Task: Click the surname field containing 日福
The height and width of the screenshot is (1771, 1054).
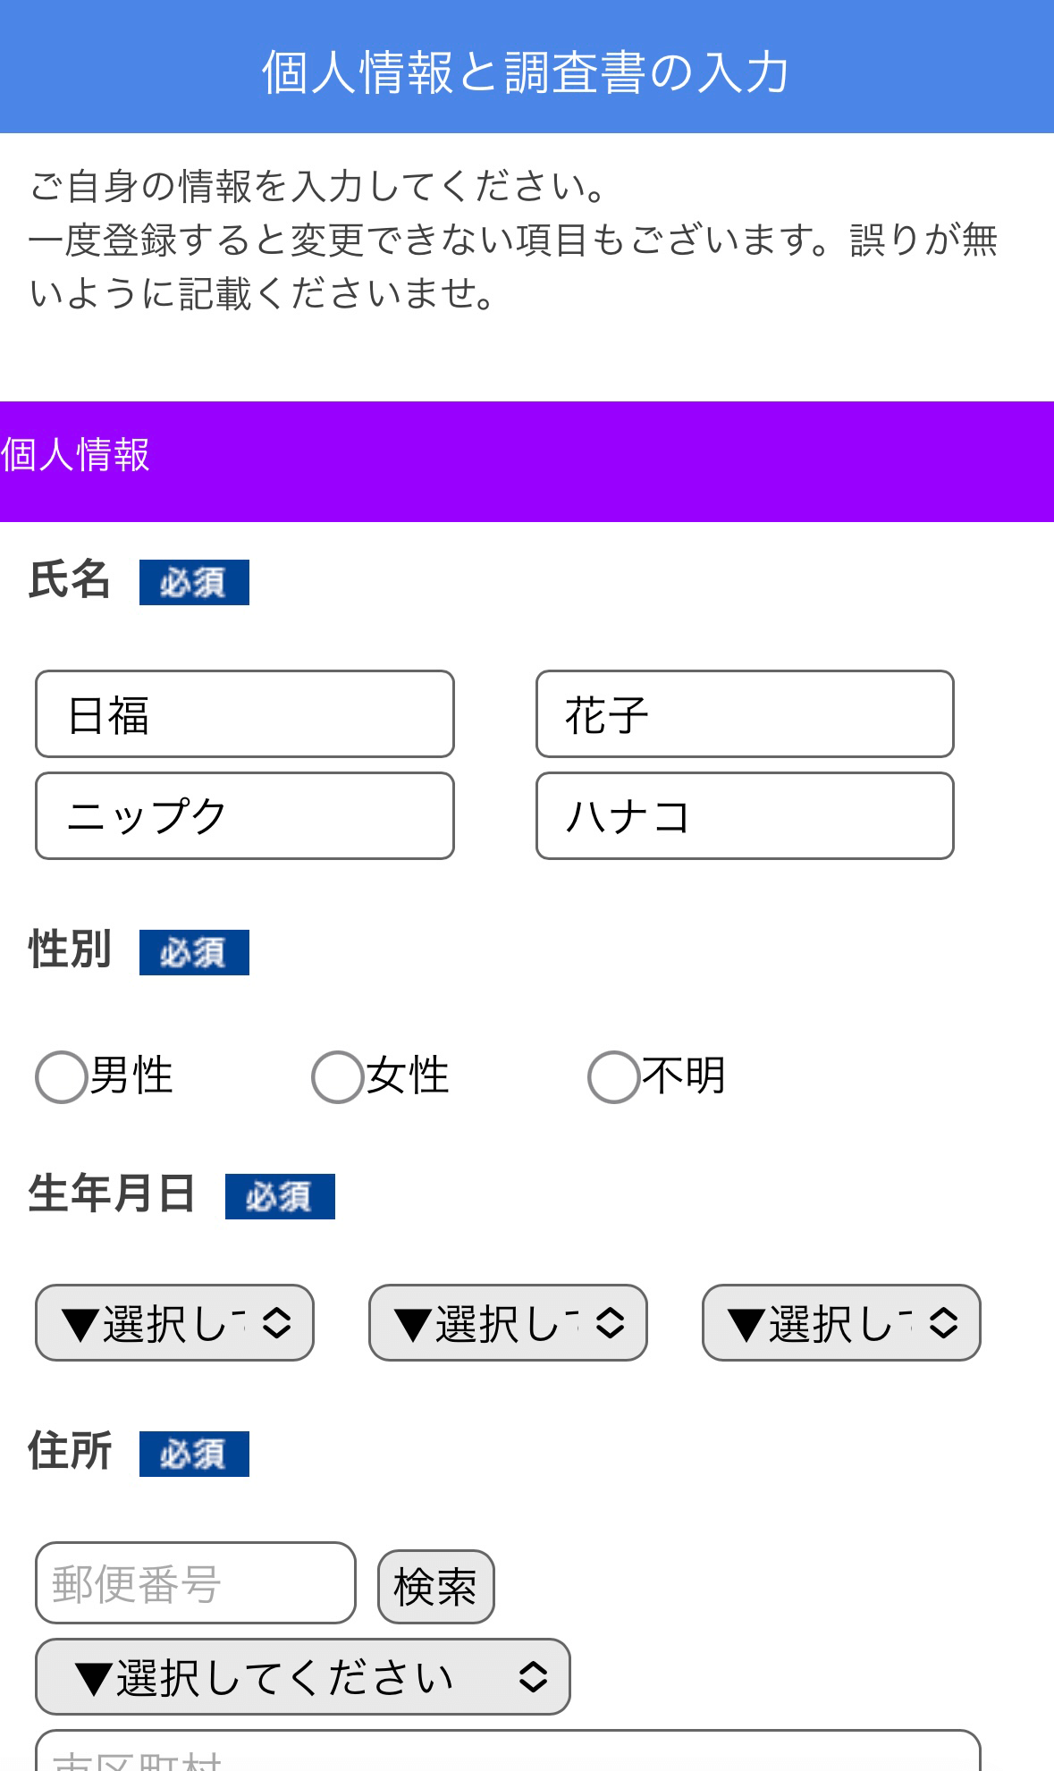Action: pyautogui.click(x=244, y=714)
